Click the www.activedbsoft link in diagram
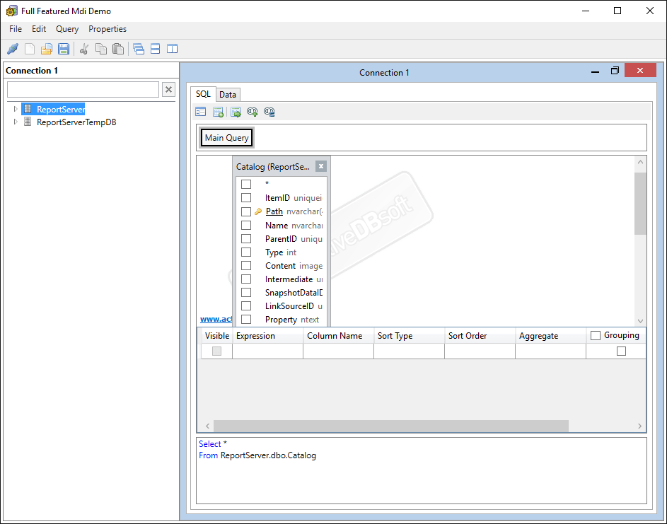The width and height of the screenshot is (667, 524). pyautogui.click(x=216, y=319)
